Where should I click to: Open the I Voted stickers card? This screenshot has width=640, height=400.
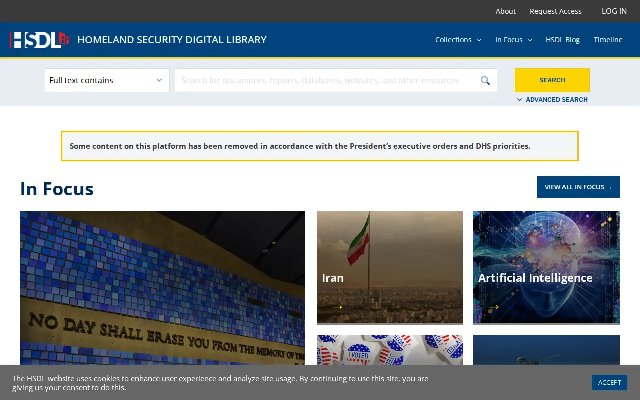click(390, 350)
